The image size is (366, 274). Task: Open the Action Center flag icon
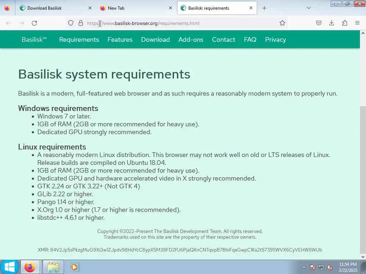(x=312, y=268)
